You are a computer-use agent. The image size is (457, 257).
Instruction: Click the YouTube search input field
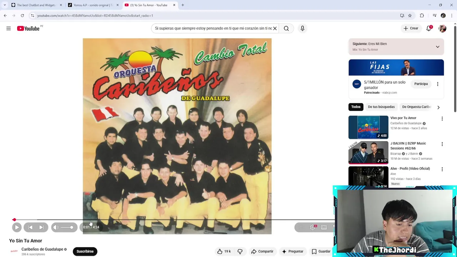[213, 28]
